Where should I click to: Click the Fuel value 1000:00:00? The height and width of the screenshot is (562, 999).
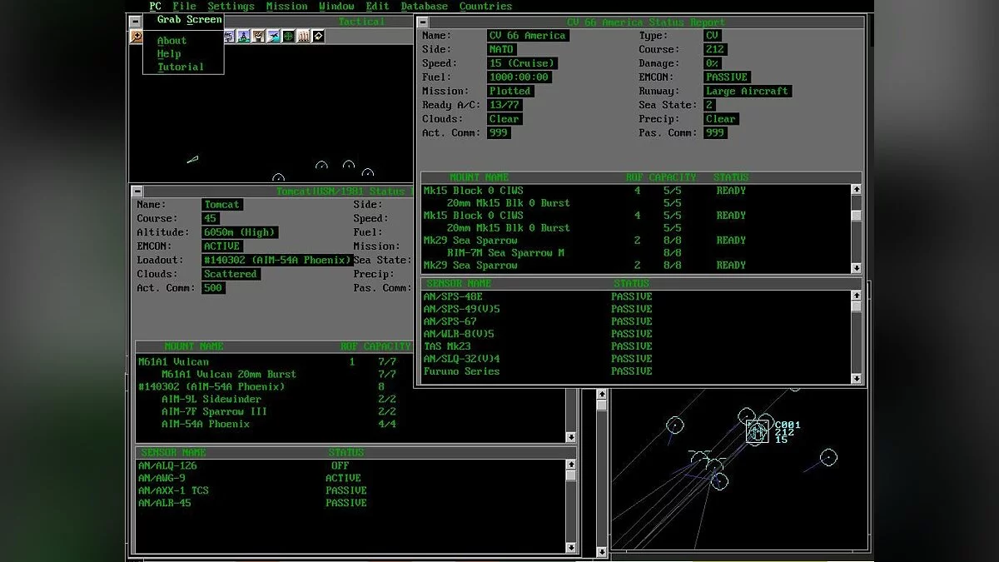click(x=519, y=77)
